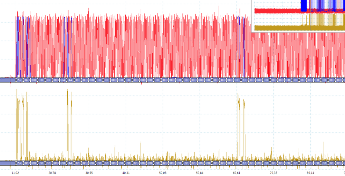Click time axis label 30,55

click(89, 173)
